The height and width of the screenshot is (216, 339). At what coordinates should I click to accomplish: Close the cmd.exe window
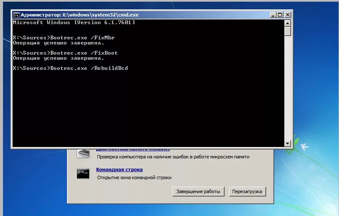pyautogui.click(x=287, y=15)
